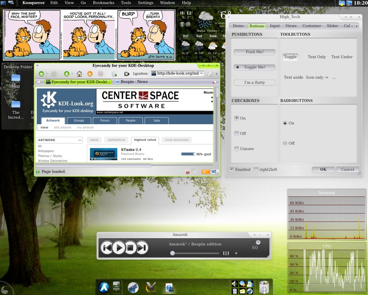Launch the wolf icon in the dock

(133, 287)
